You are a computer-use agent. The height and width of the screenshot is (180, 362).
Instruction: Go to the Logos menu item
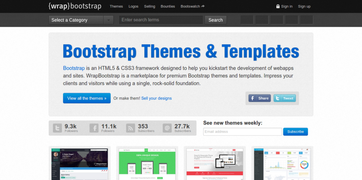click(x=133, y=6)
